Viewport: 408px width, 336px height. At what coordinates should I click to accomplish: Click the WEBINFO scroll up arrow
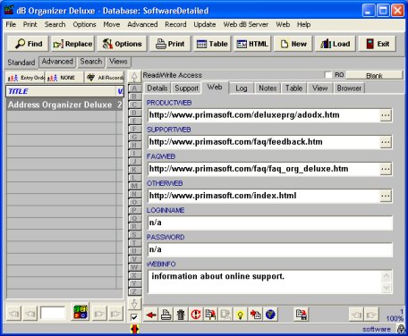coord(387,276)
